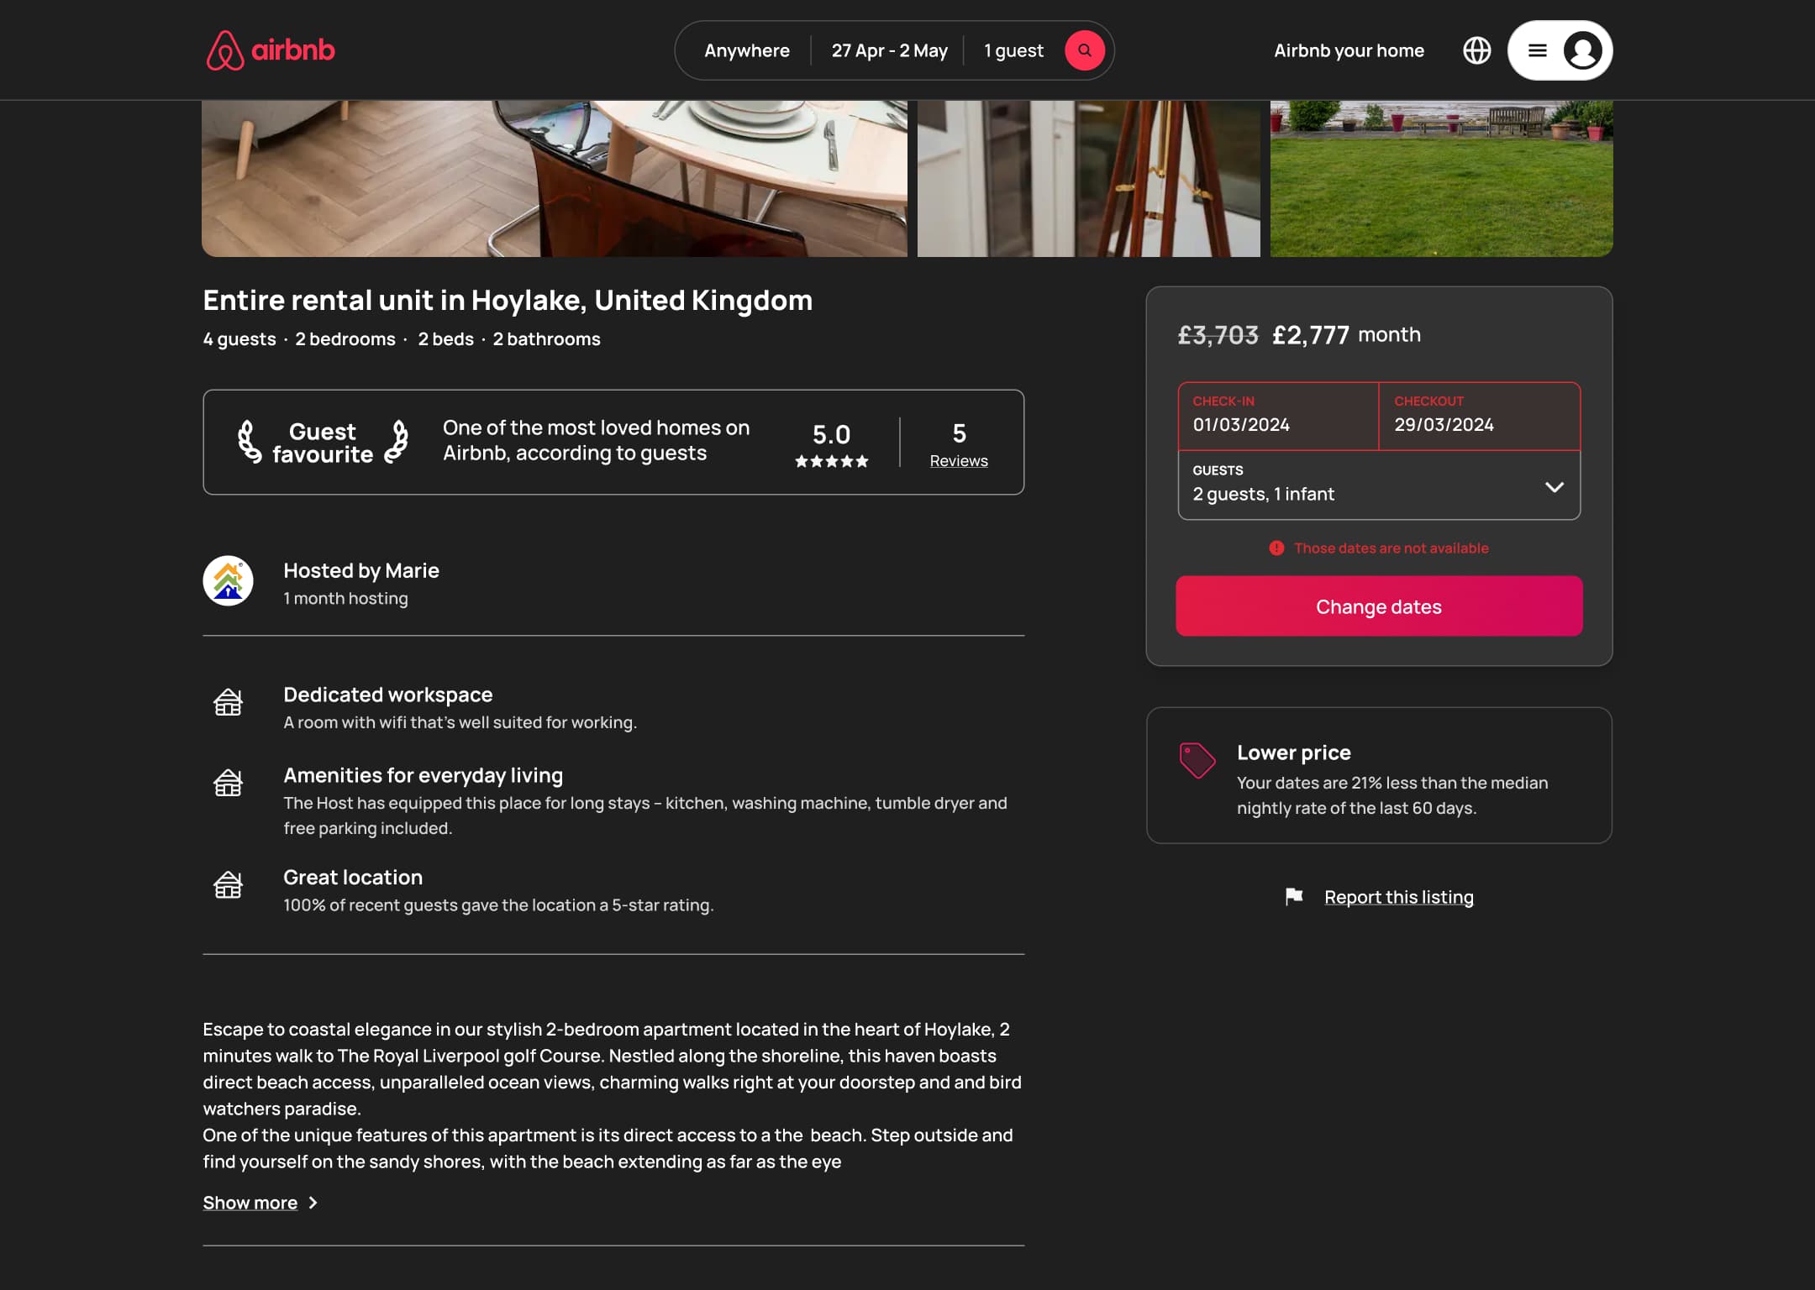The image size is (1815, 1290).
Task: Click host Marie's profile picture
Action: click(228, 580)
